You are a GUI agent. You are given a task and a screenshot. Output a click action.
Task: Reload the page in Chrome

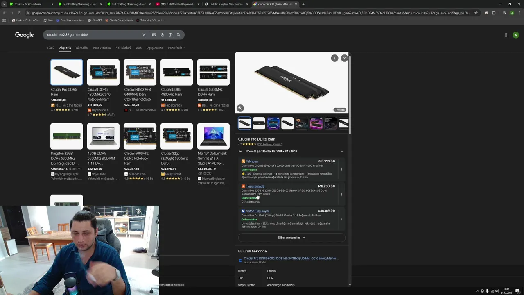[19, 13]
